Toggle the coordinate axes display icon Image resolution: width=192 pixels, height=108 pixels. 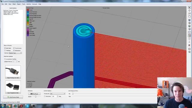(189, 33)
